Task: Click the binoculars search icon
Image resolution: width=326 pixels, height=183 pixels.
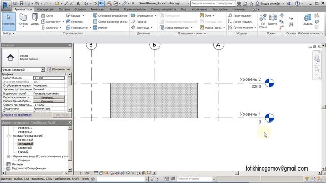Action: click(x=239, y=4)
